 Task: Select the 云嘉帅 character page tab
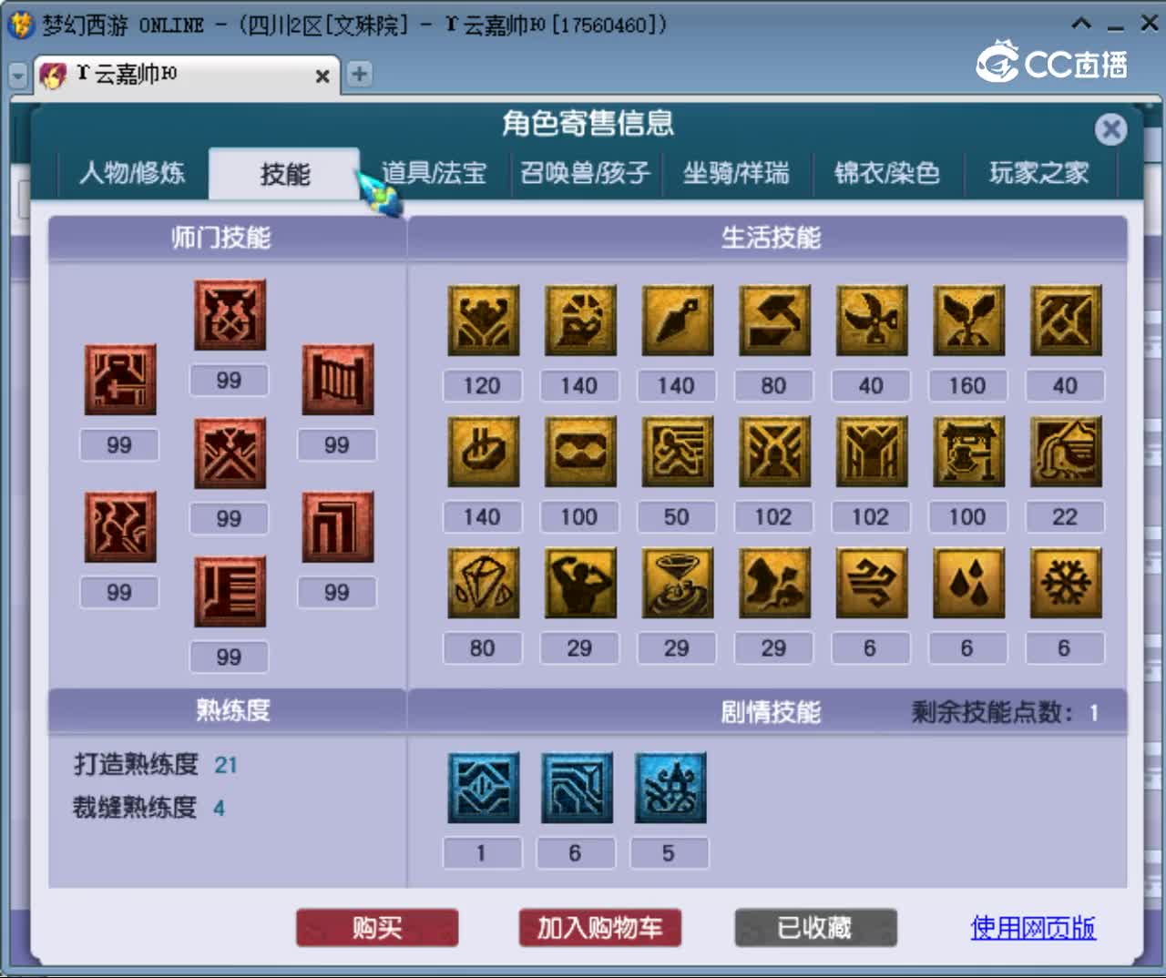point(188,75)
